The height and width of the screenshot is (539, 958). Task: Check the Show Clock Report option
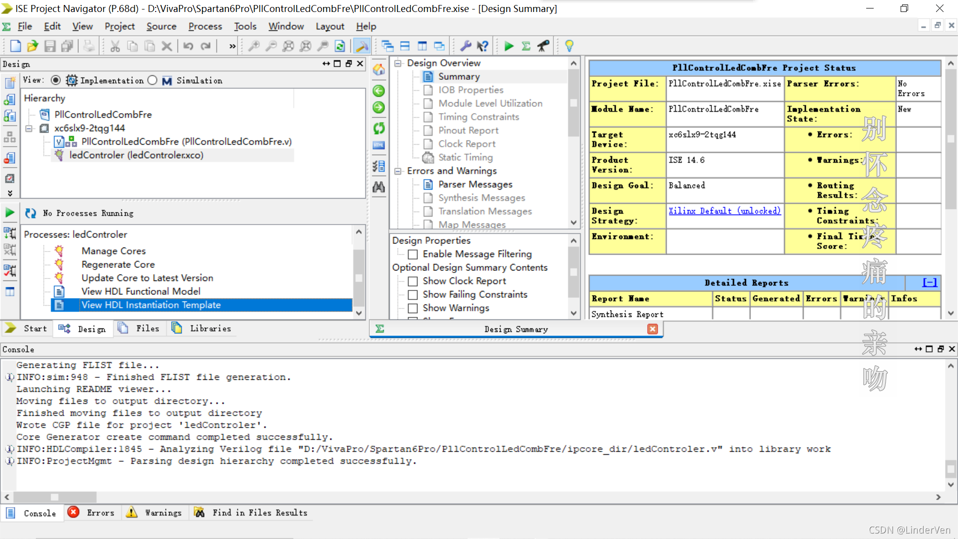[x=413, y=281]
